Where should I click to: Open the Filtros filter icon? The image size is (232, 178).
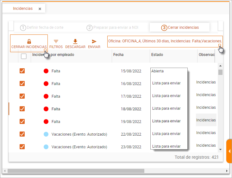(56, 41)
